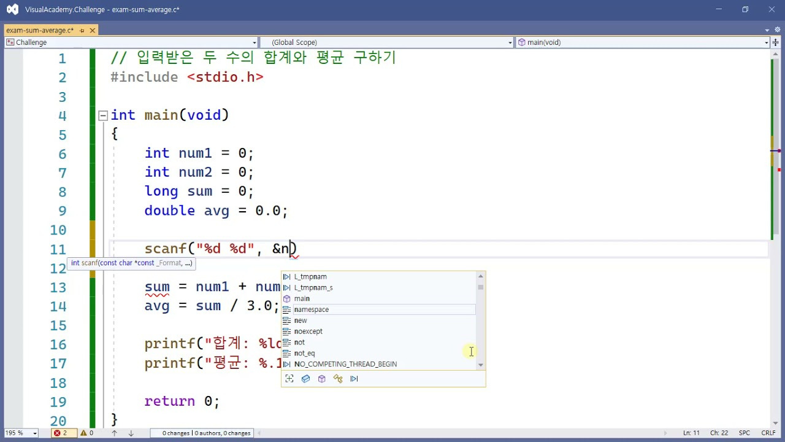
Task: Choose L_tmpnam_s from the IntelliSense list
Action: tap(313, 288)
